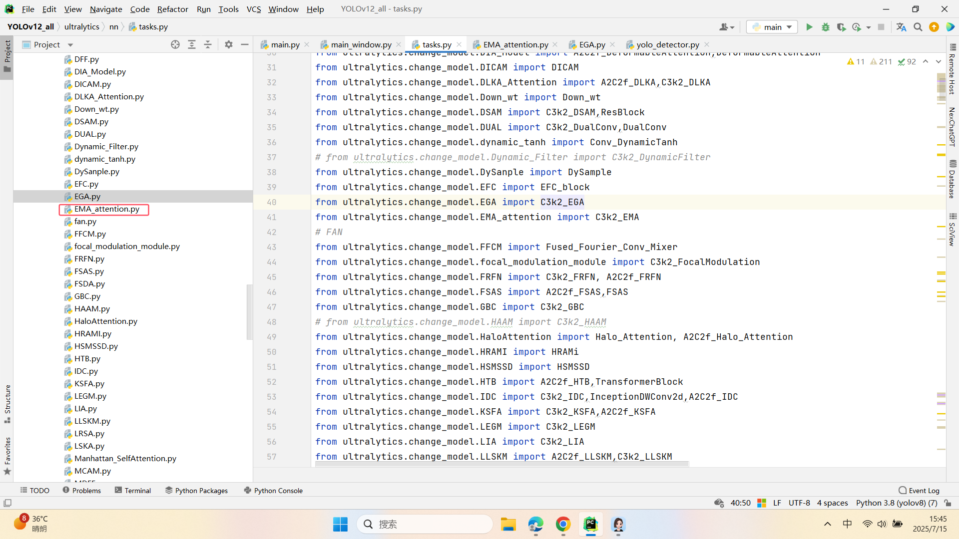Hide the Project tool window

244,44
